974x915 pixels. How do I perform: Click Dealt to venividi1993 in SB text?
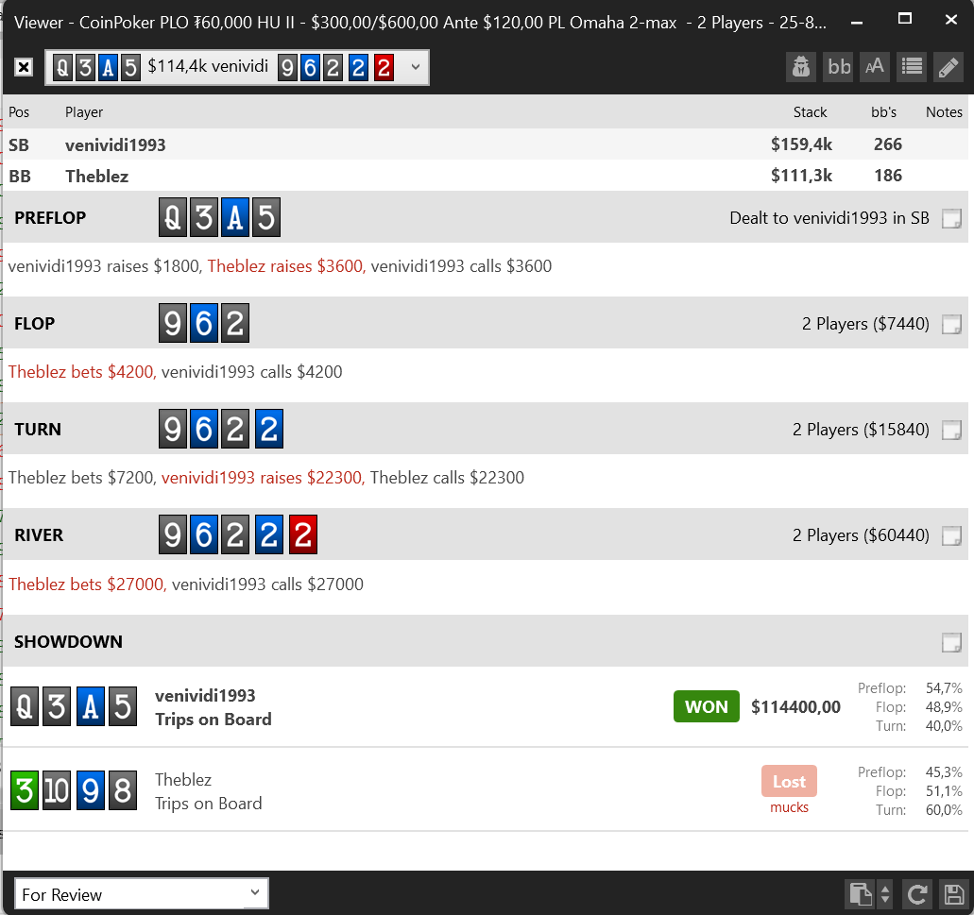829,218
